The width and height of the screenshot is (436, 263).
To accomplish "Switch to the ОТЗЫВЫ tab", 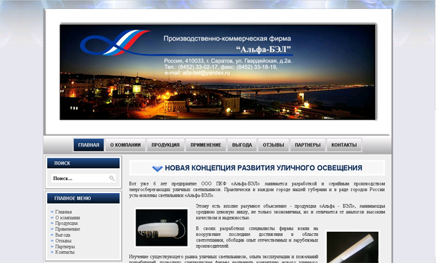I will [x=273, y=145].
